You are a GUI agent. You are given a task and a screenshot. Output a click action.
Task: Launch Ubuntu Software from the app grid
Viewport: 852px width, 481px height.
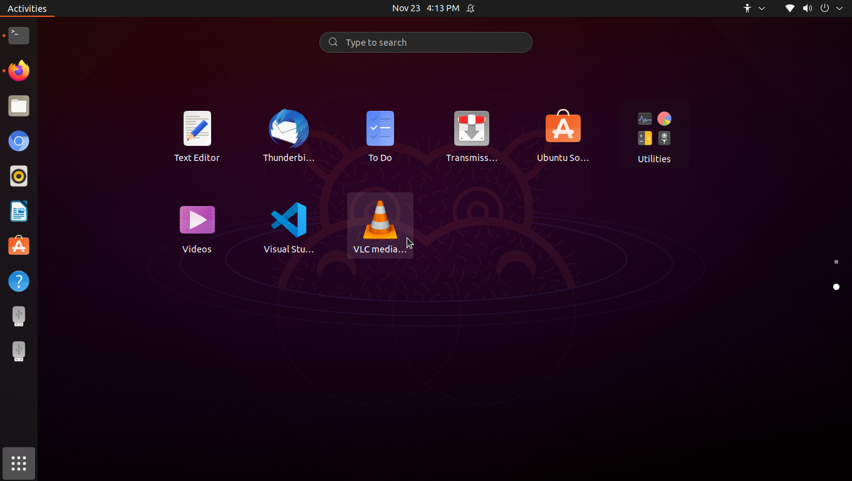click(563, 128)
